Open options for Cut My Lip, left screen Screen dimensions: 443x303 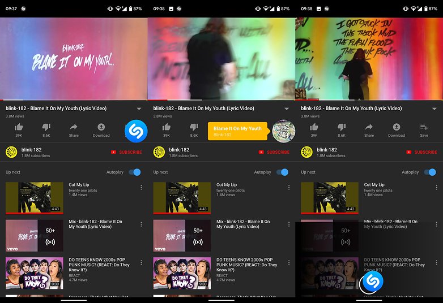click(141, 188)
